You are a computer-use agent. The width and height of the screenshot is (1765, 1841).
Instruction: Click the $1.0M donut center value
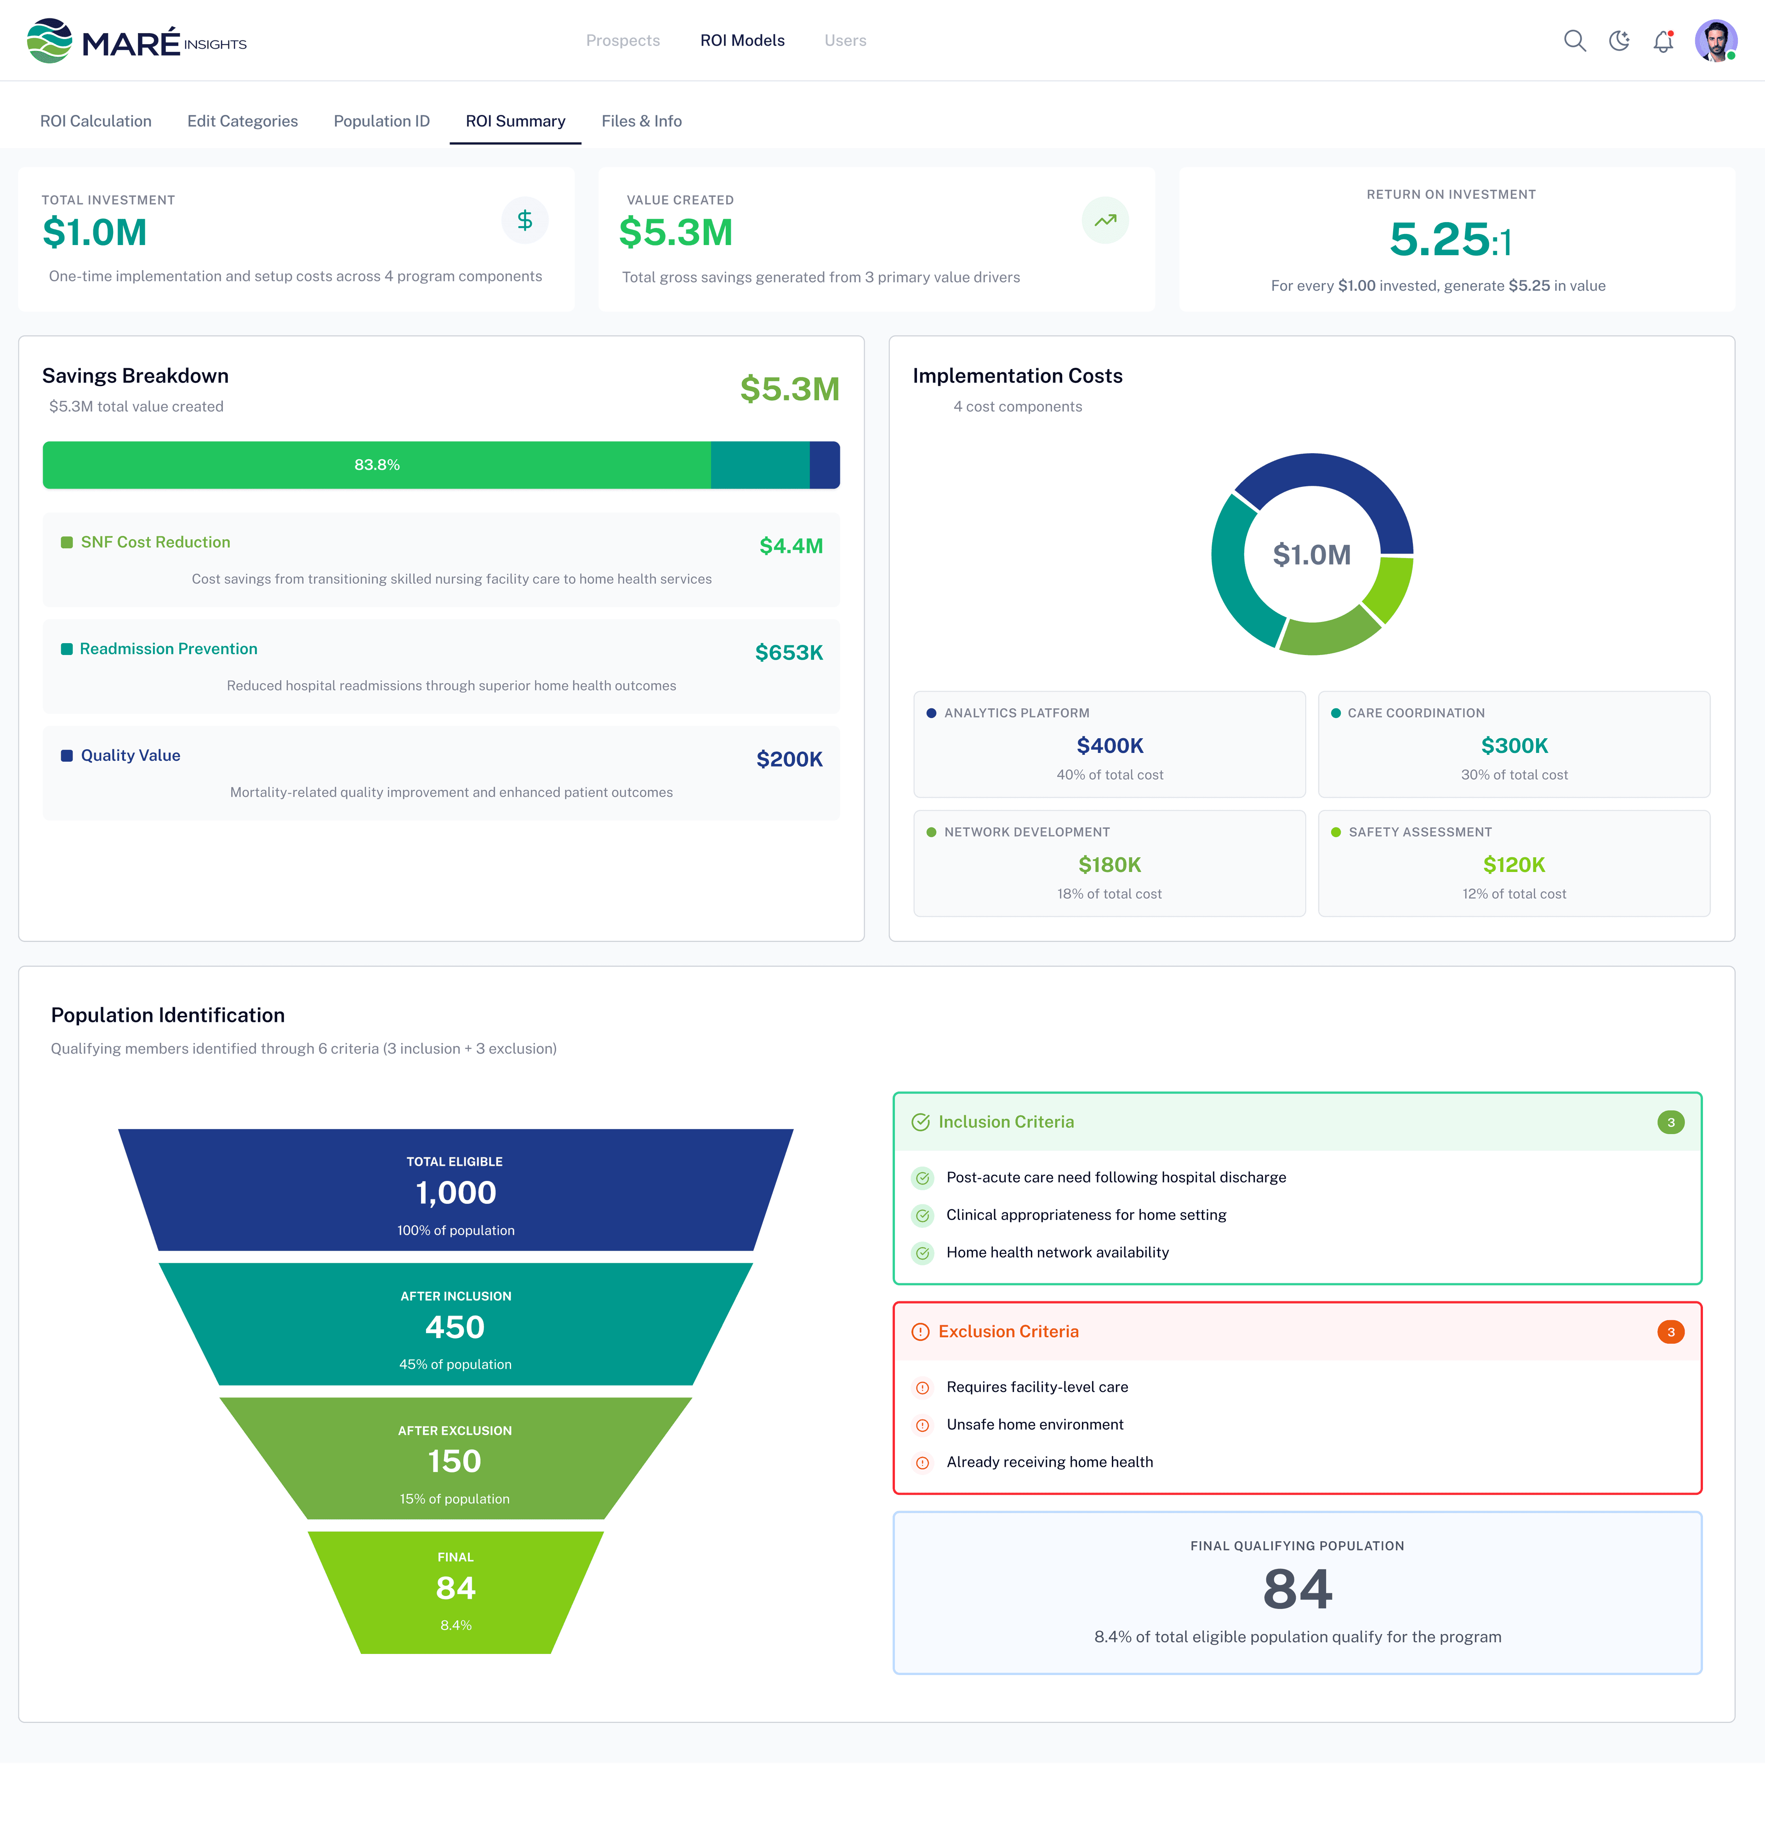tap(1312, 555)
